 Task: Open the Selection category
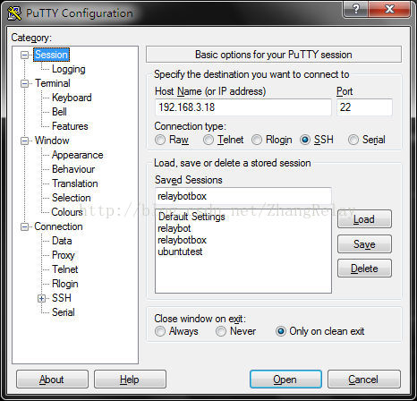[71, 198]
